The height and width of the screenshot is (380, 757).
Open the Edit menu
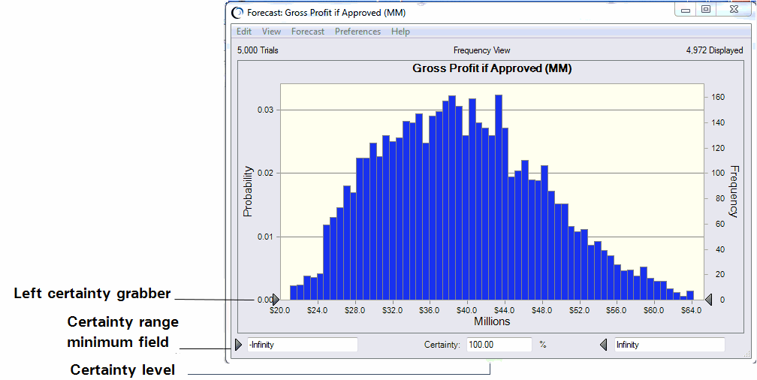point(244,32)
